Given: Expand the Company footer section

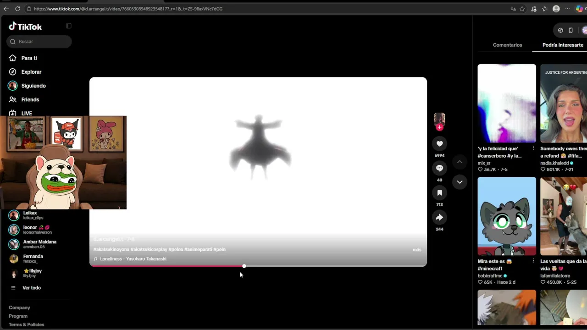Looking at the screenshot, I should 19,308.
